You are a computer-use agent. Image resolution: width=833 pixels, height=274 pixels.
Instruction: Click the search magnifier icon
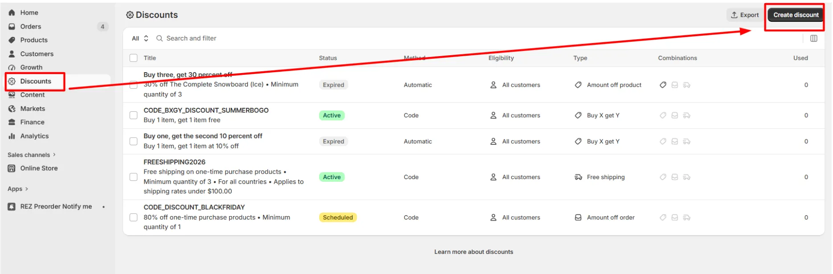pyautogui.click(x=160, y=38)
